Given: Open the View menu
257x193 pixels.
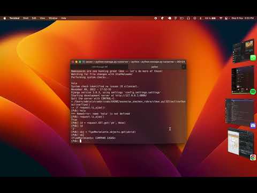Looking at the screenshot, I should tap(42, 18).
